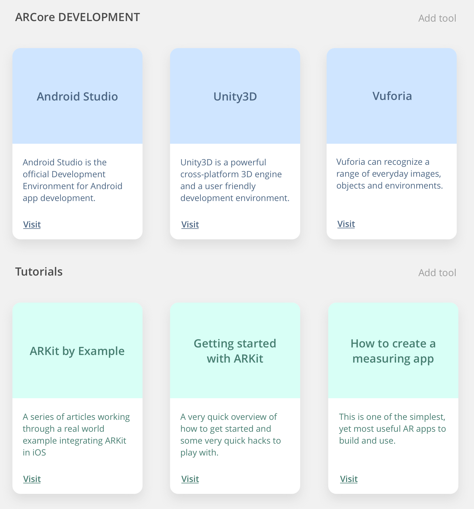Open Visit link for ARKit by Example
474x509 pixels.
click(x=32, y=479)
